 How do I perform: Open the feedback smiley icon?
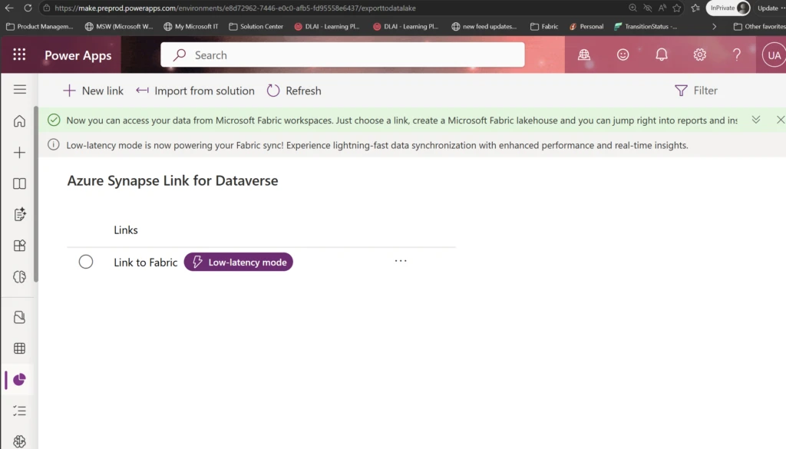(x=623, y=54)
